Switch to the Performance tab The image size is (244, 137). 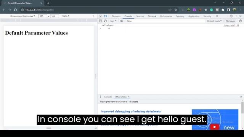point(166,16)
